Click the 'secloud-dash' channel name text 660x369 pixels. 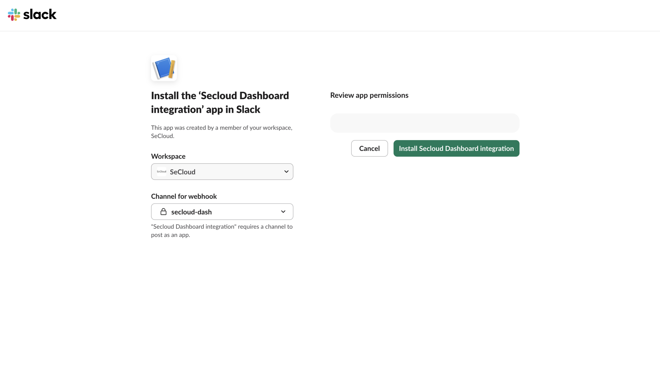pos(191,212)
